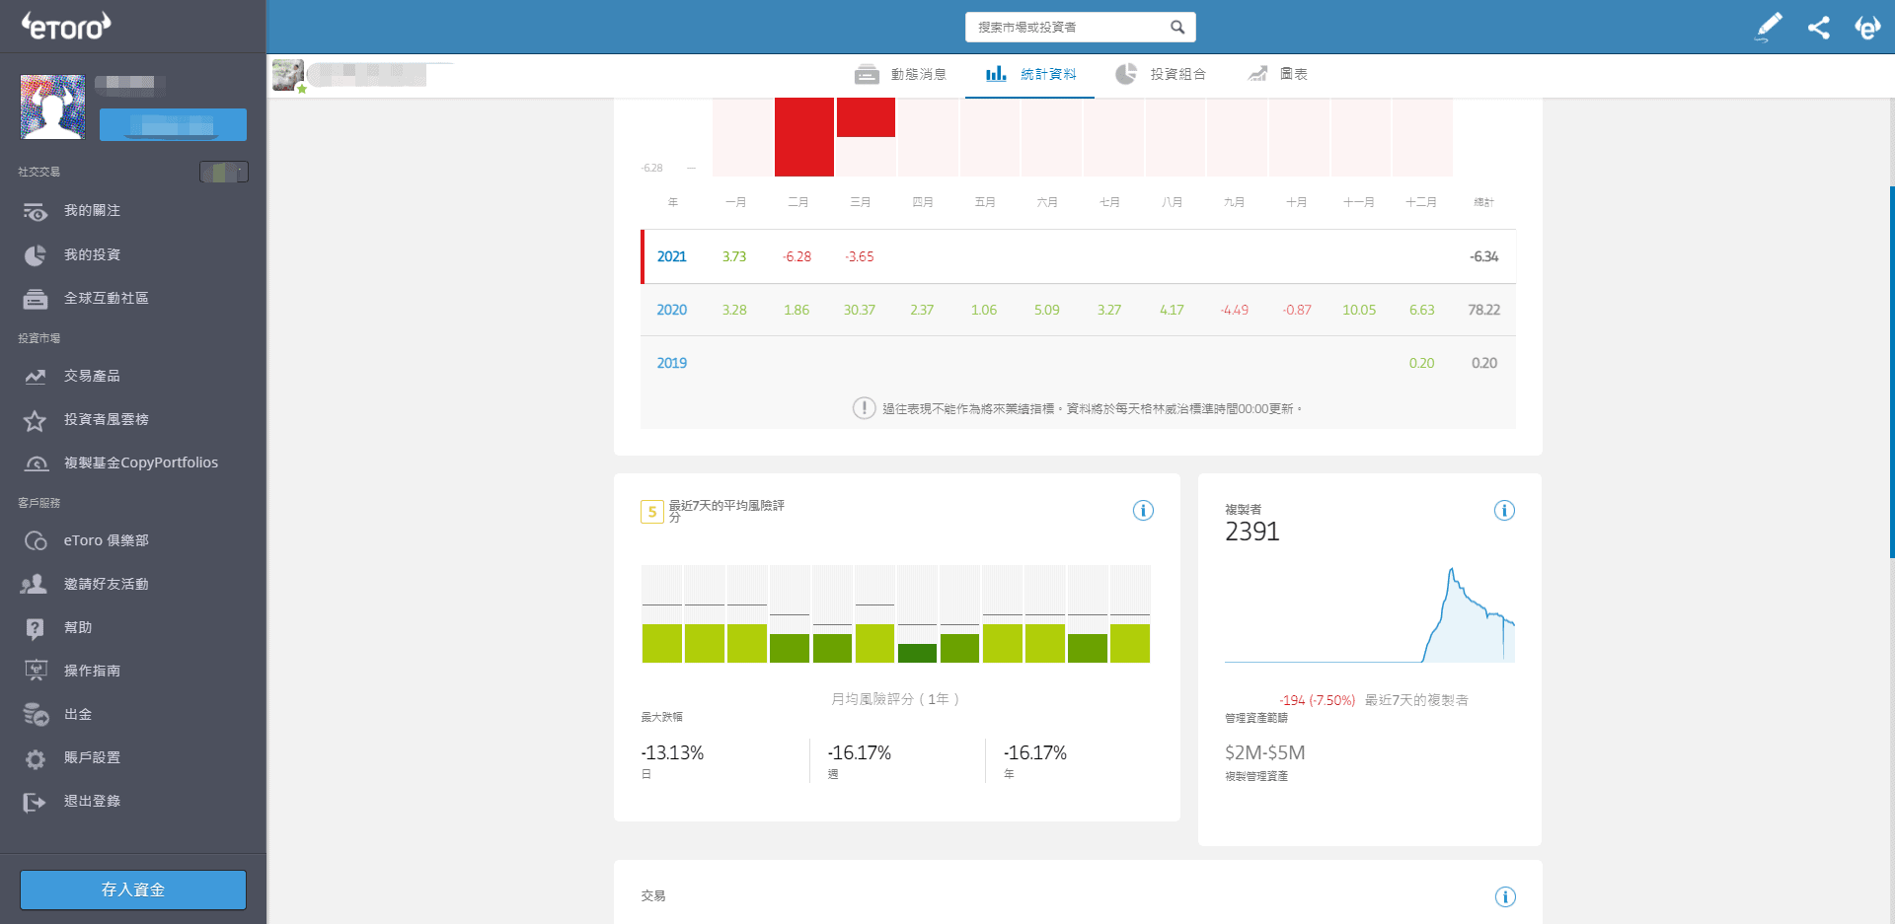Image resolution: width=1895 pixels, height=924 pixels.
Task: Select the 2019 year row label
Action: (671, 363)
